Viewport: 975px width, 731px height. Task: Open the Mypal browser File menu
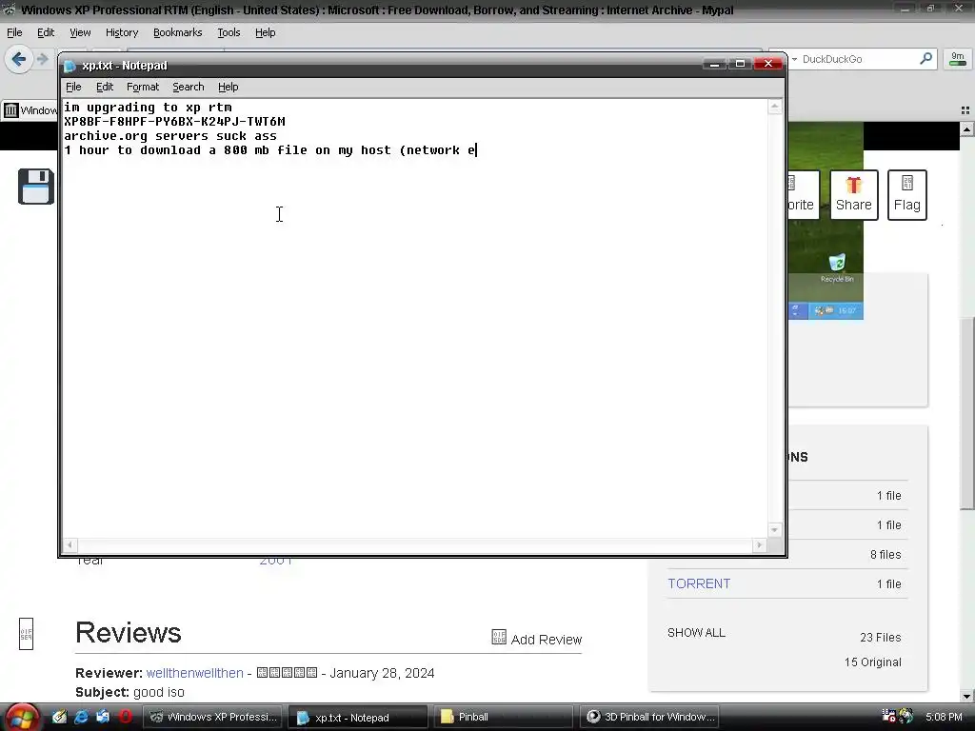coord(14,32)
